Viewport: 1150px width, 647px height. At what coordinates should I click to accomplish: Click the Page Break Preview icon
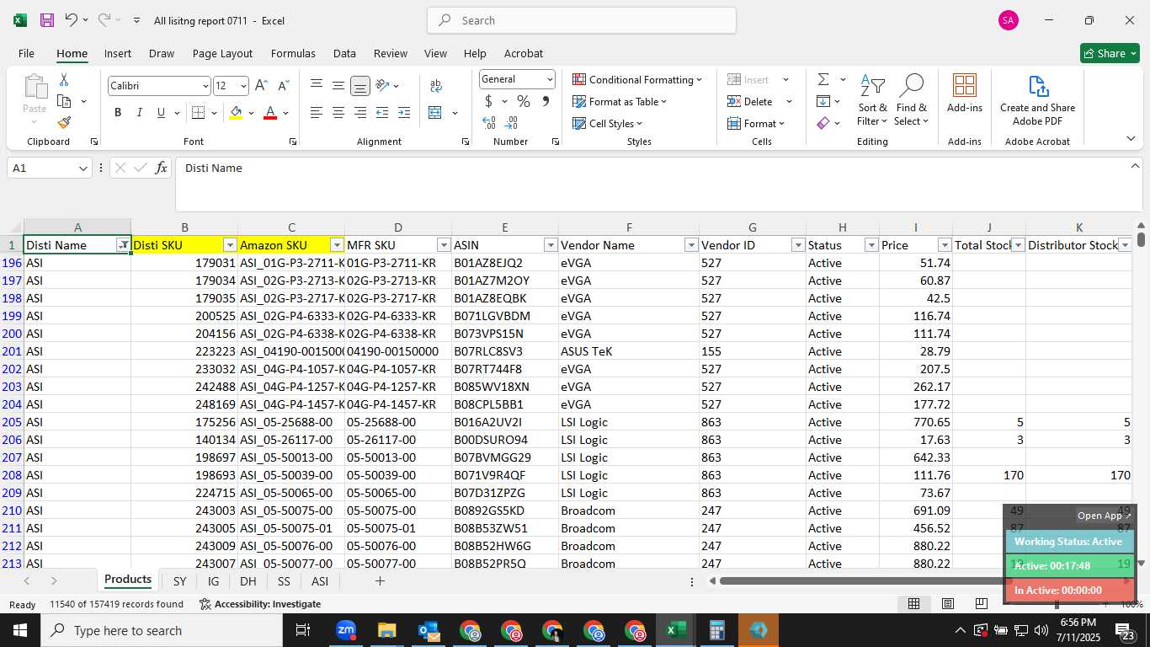(982, 604)
